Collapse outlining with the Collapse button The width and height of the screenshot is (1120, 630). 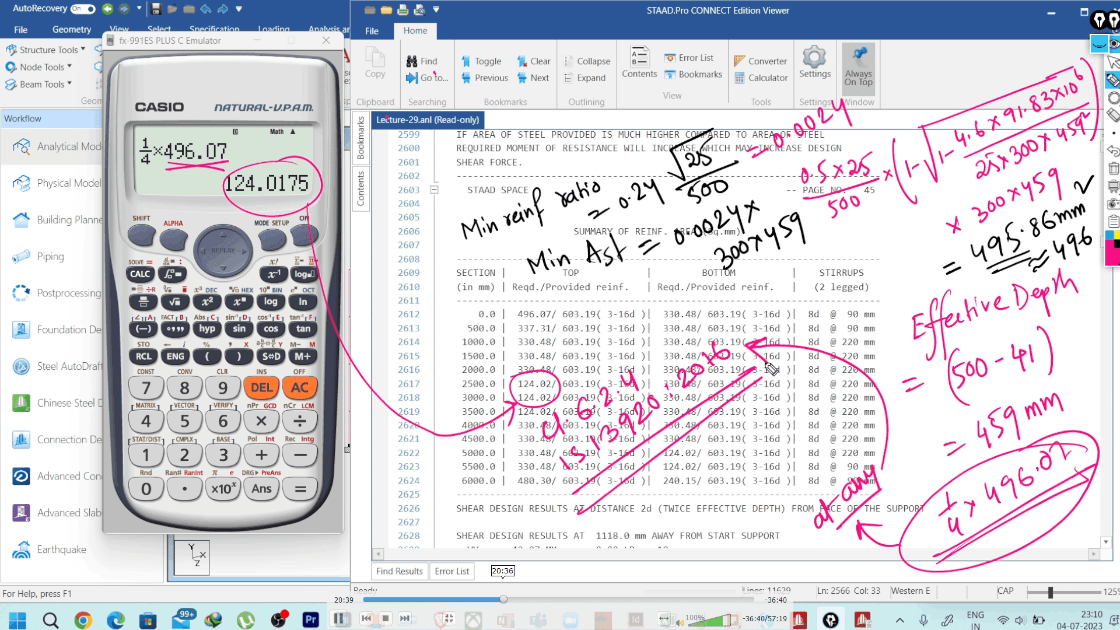tap(587, 61)
